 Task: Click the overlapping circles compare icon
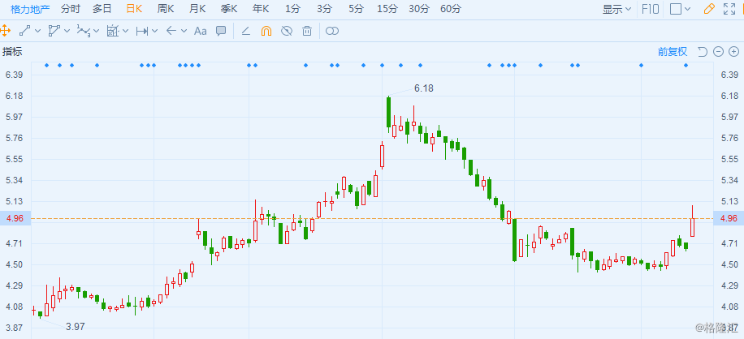[332, 32]
